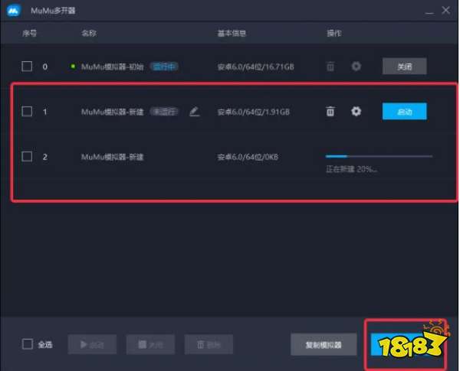Click the creation progress bar in row 2
The width and height of the screenshot is (460, 371).
click(x=379, y=156)
